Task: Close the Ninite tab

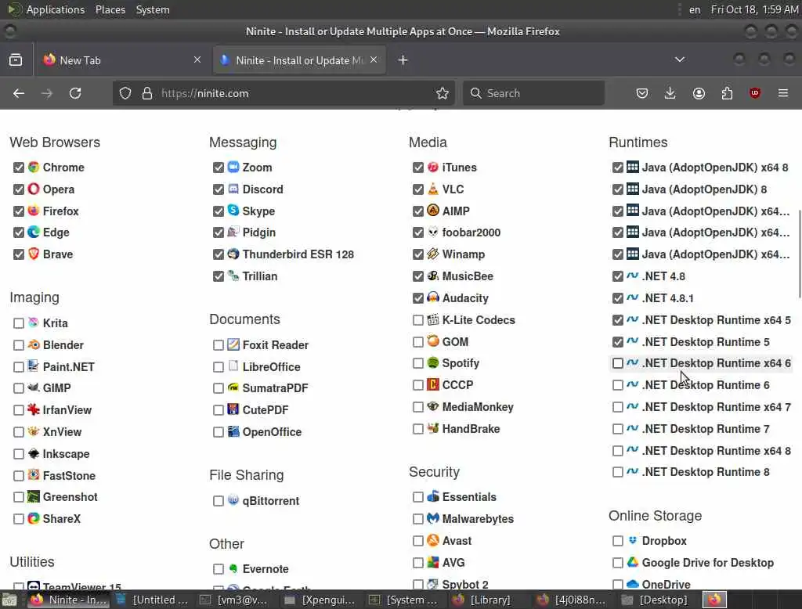Action: tap(374, 59)
